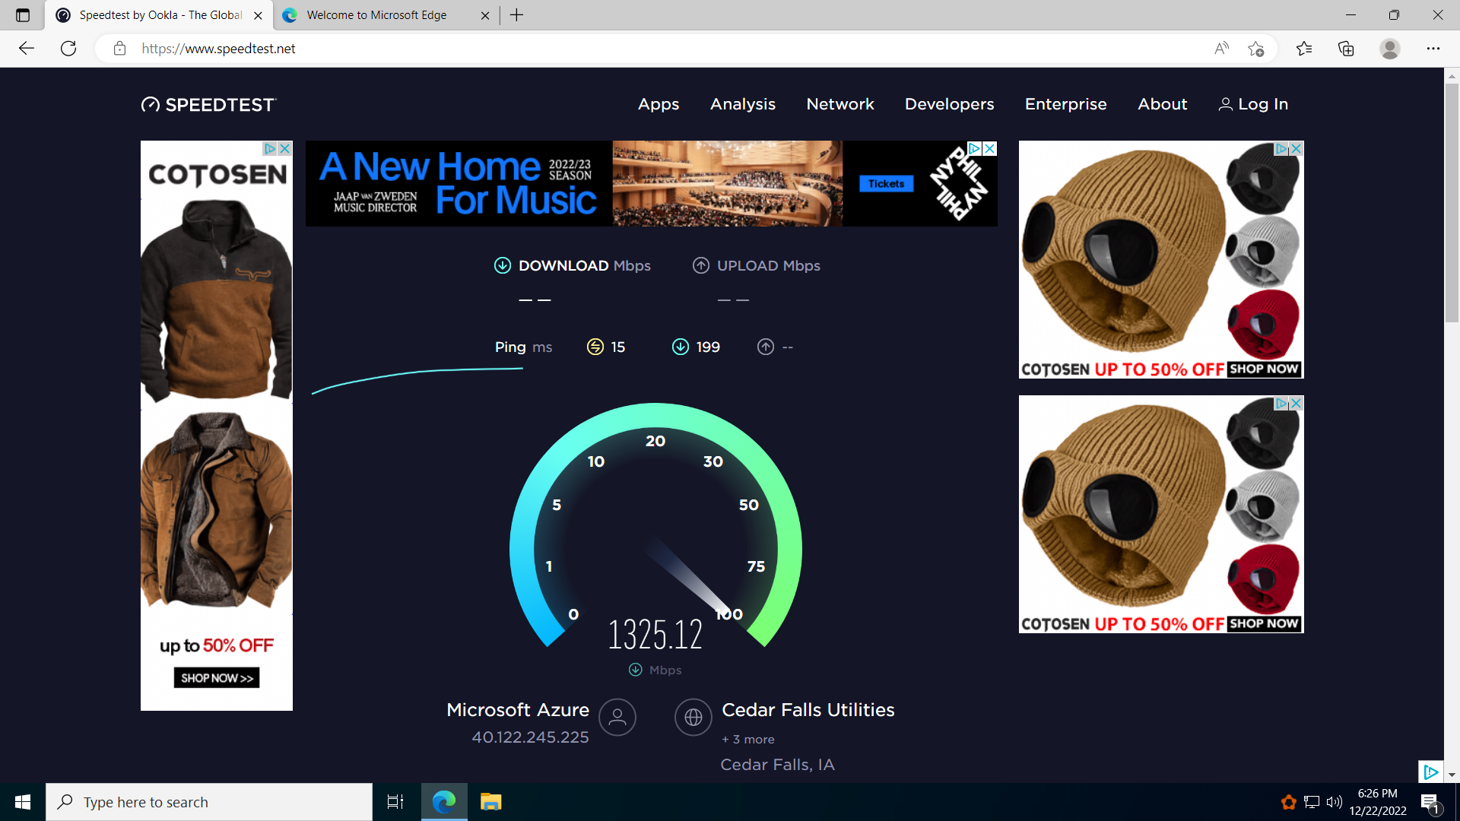Click SHOP NOW on upper beanie ad
1460x821 pixels.
(1264, 369)
